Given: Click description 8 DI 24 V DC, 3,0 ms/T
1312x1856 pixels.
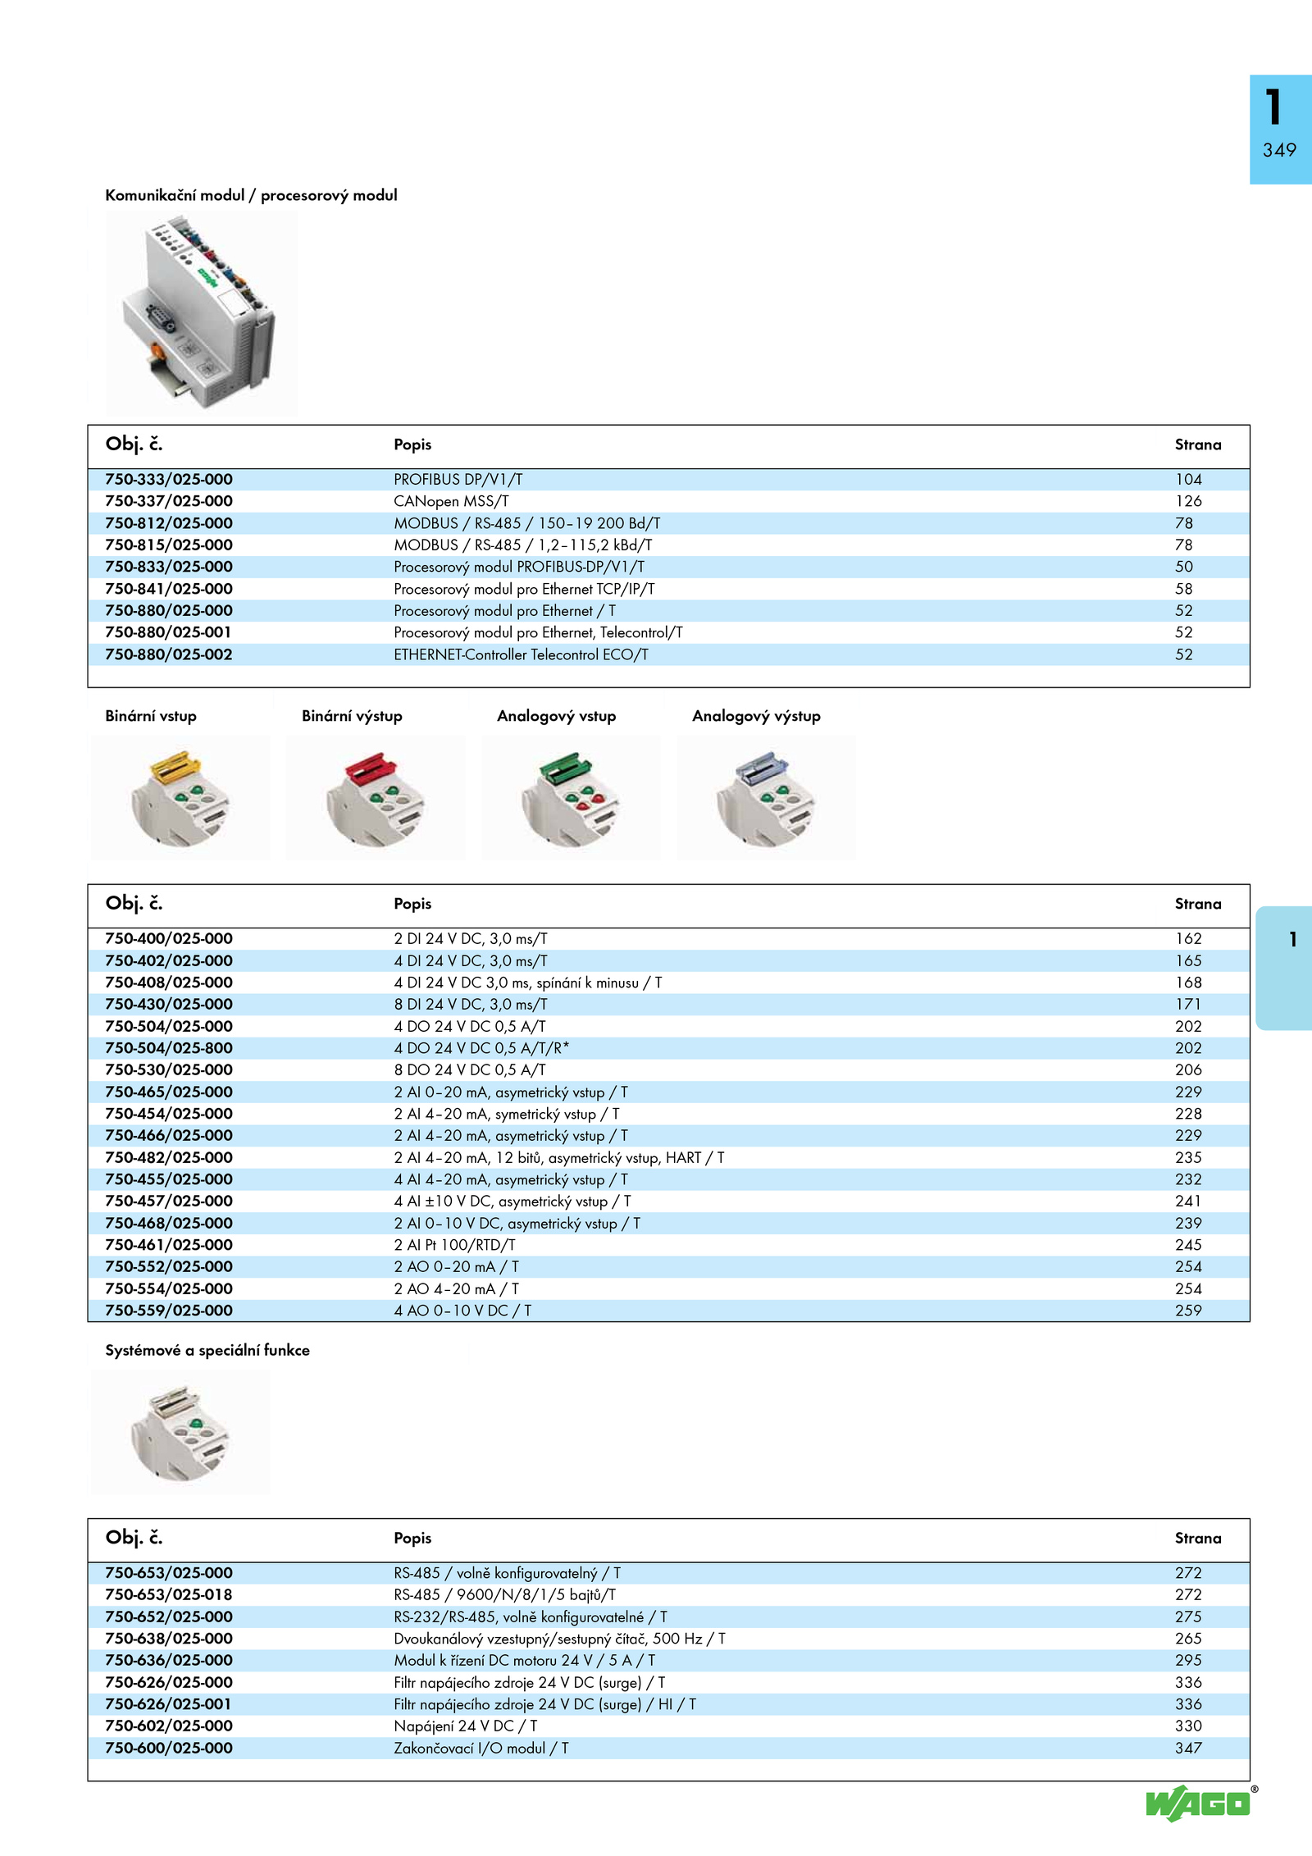Looking at the screenshot, I should [471, 1004].
